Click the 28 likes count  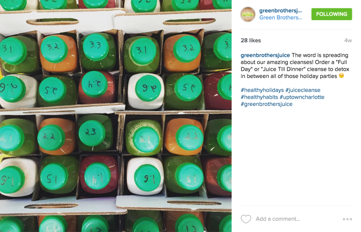point(251,40)
